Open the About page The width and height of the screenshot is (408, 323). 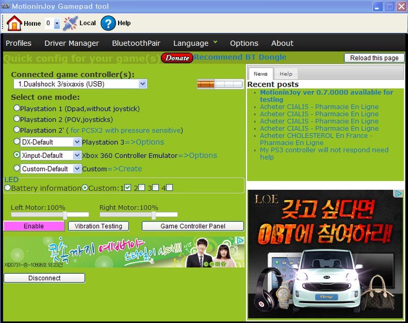coord(282,43)
